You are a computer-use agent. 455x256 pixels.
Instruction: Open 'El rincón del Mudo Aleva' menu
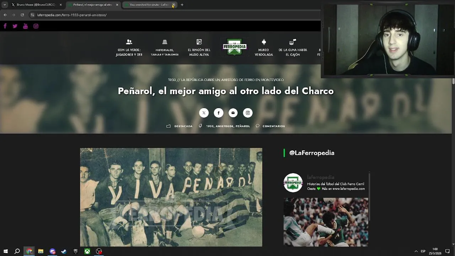199,48
